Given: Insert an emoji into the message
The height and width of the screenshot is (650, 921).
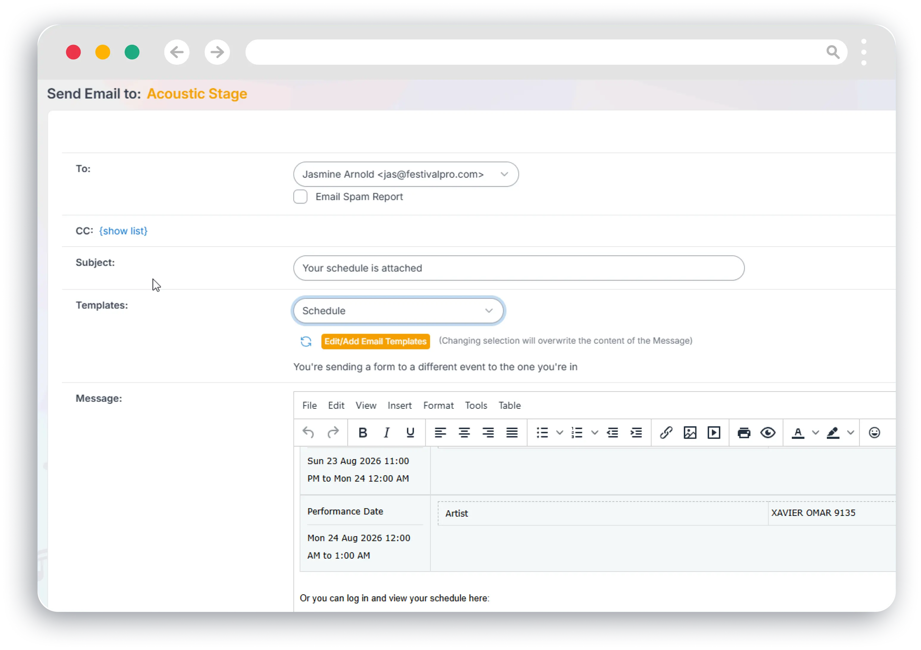Looking at the screenshot, I should [x=874, y=432].
